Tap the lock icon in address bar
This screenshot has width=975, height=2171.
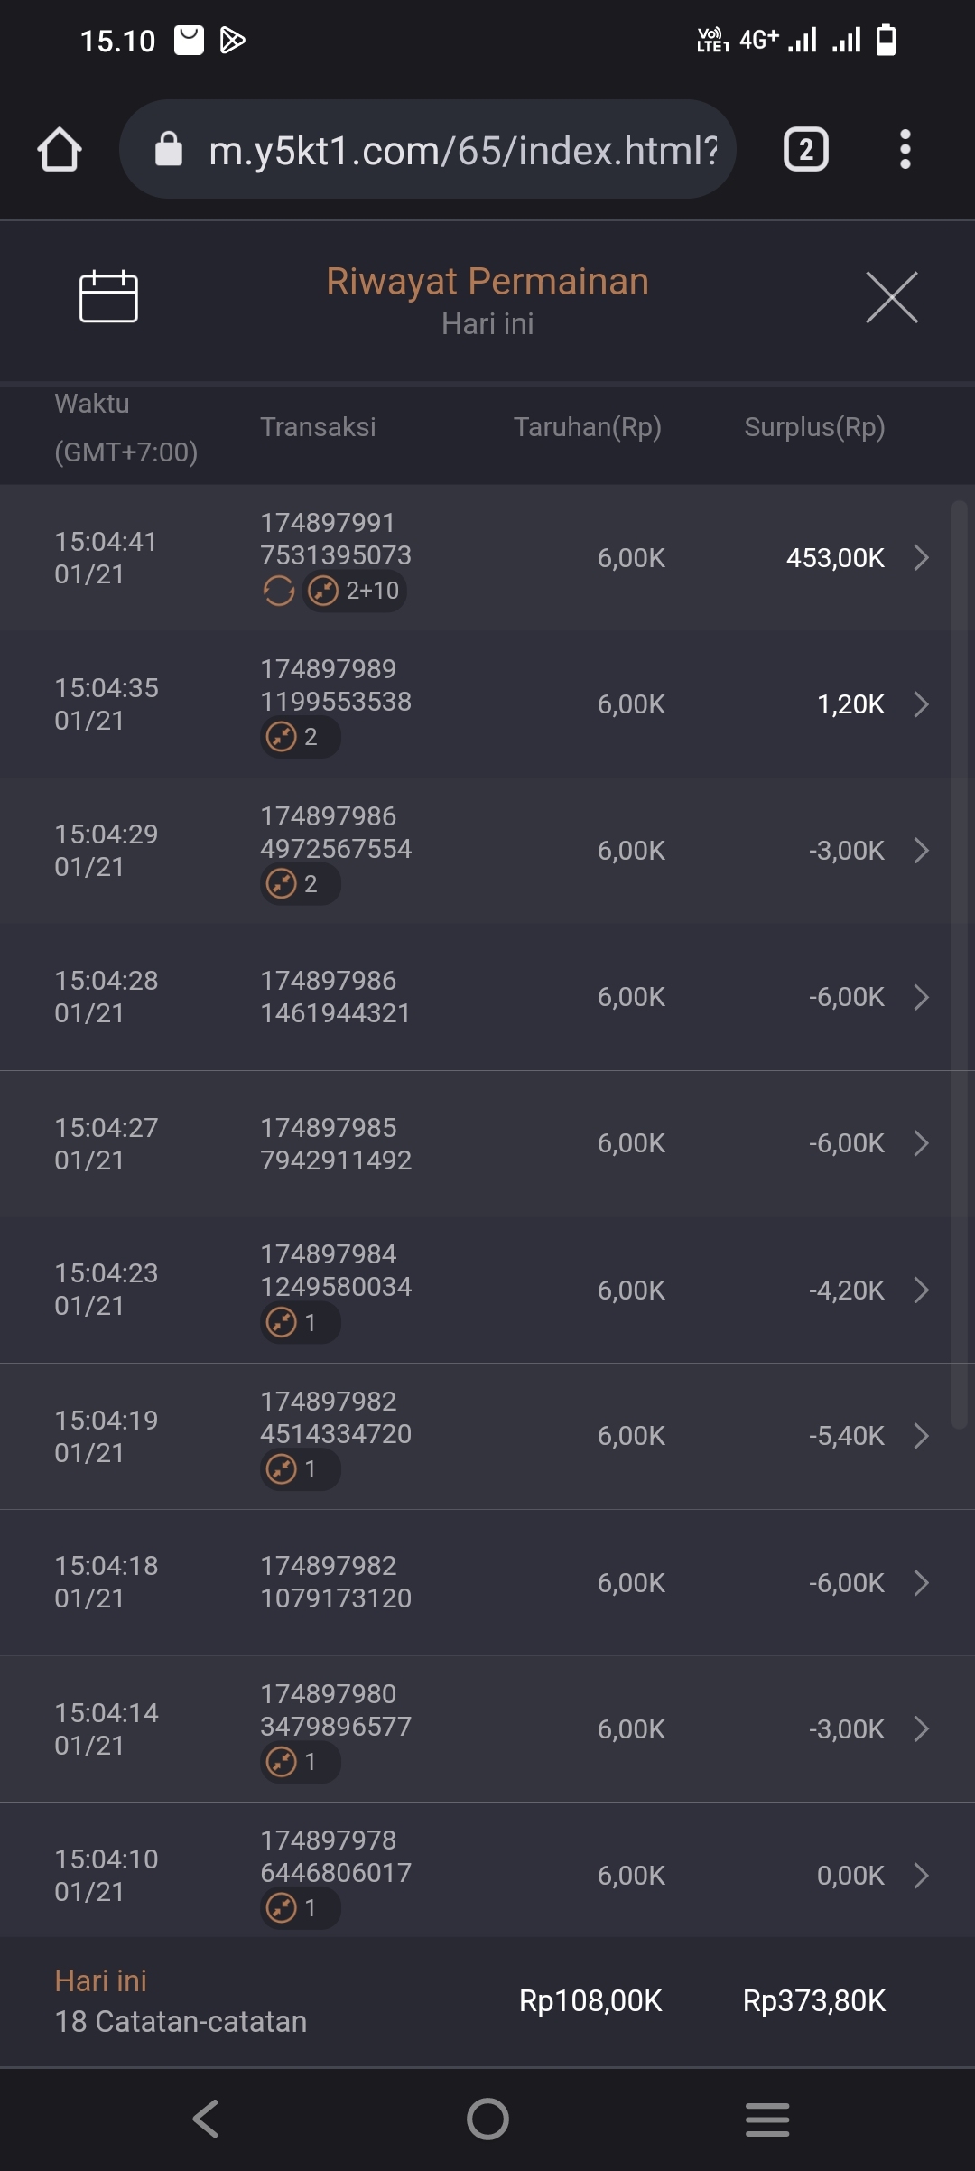click(169, 150)
